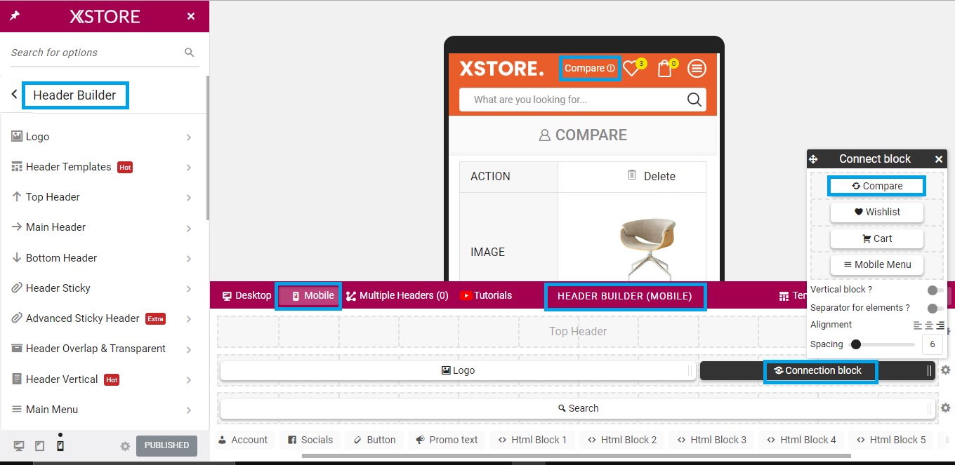Go back from Header Builder section

[x=14, y=95]
